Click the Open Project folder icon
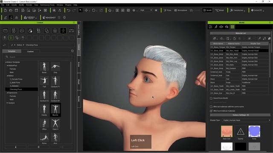The height and width of the screenshot is (153, 273). pos(11,10)
